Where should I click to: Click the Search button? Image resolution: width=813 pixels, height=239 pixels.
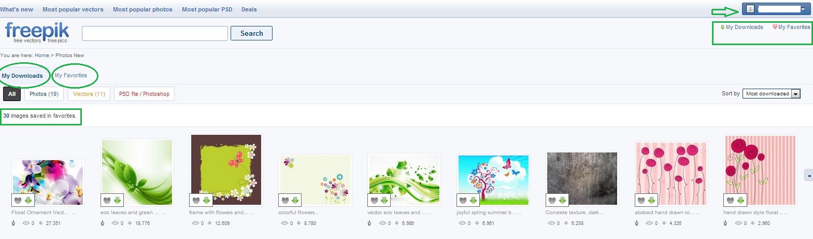click(251, 33)
